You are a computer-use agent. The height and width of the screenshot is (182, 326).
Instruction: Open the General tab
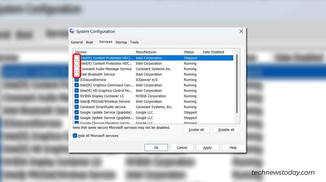77,42
